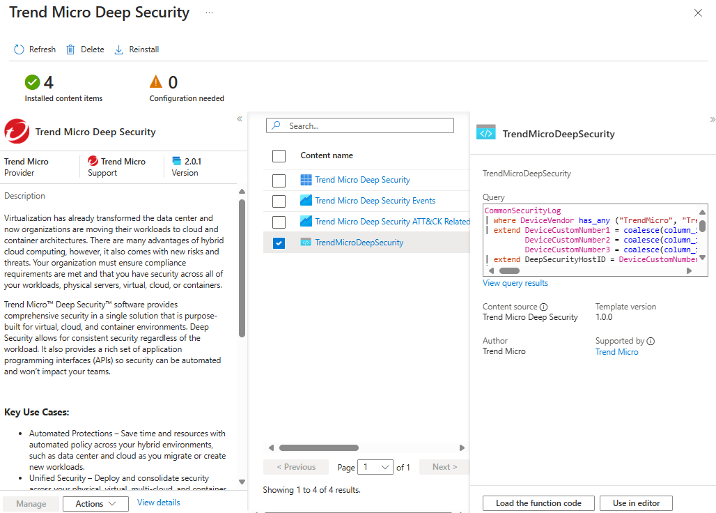This screenshot has width=716, height=513.
Task: Open the page number dropdown
Action: coord(375,467)
